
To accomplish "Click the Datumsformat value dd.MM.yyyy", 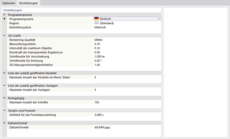I will [x=102, y=128].
